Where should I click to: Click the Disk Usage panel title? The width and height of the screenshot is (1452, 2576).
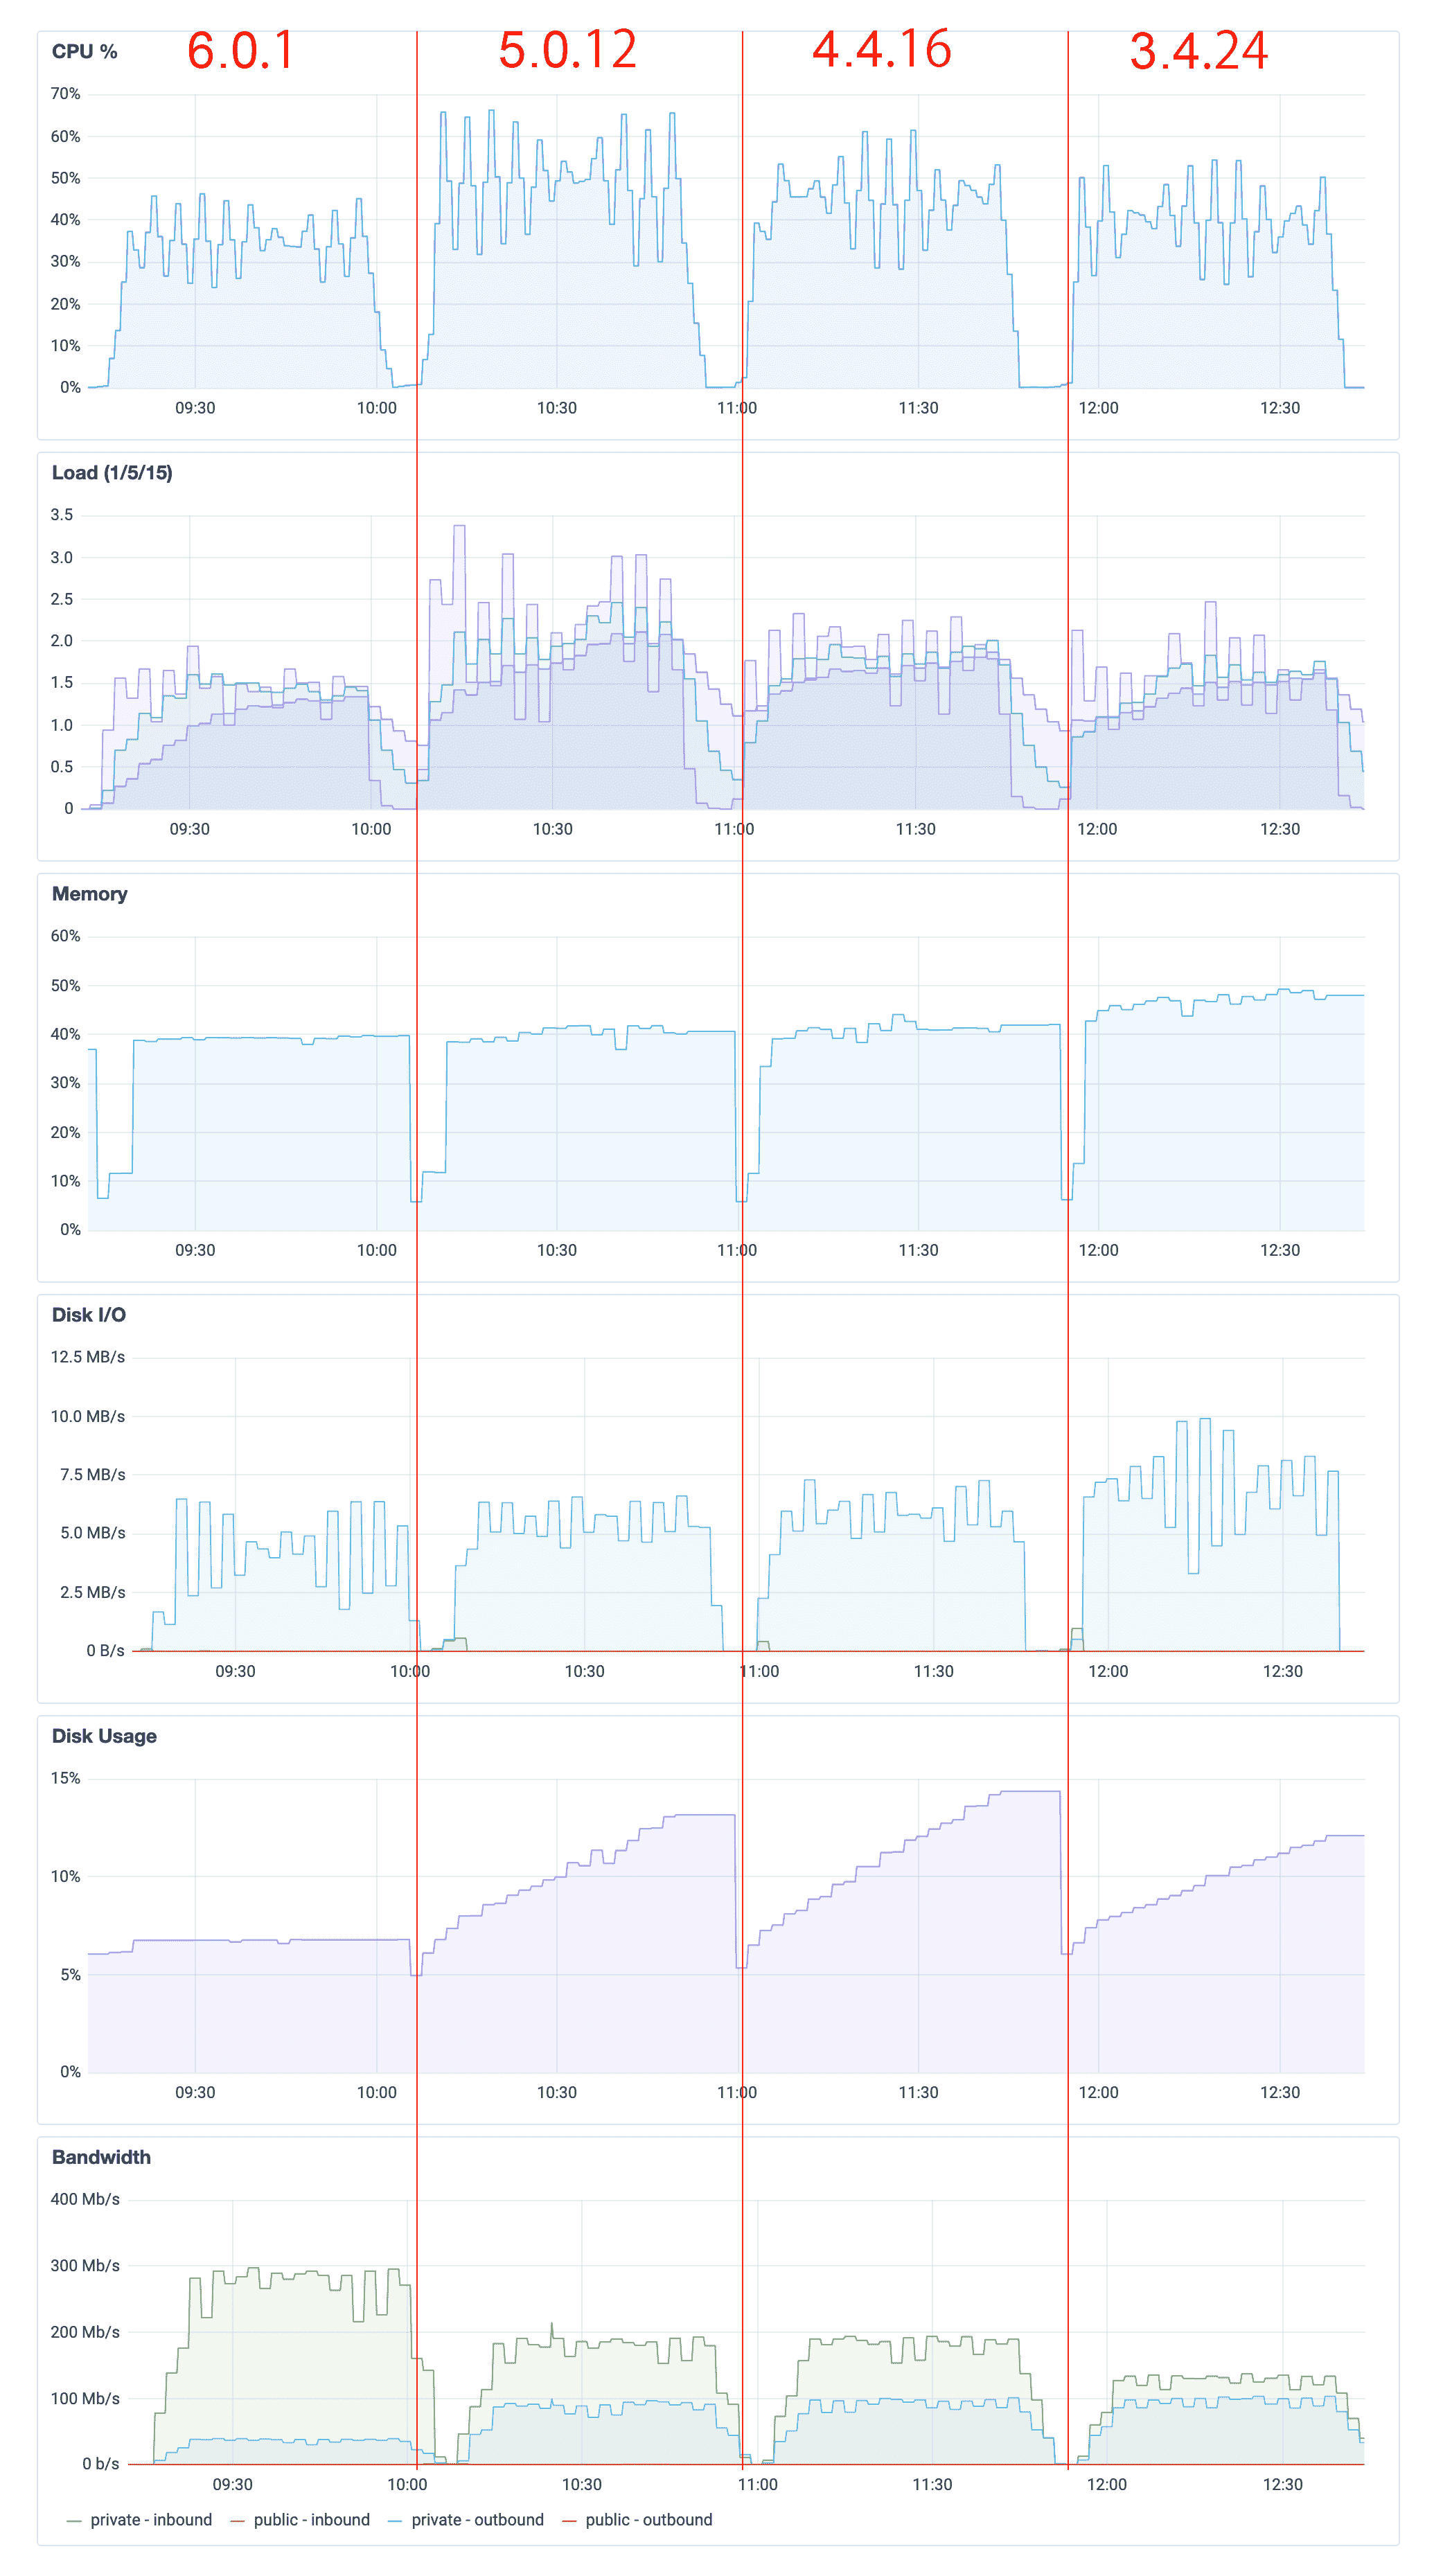pyautogui.click(x=104, y=1736)
